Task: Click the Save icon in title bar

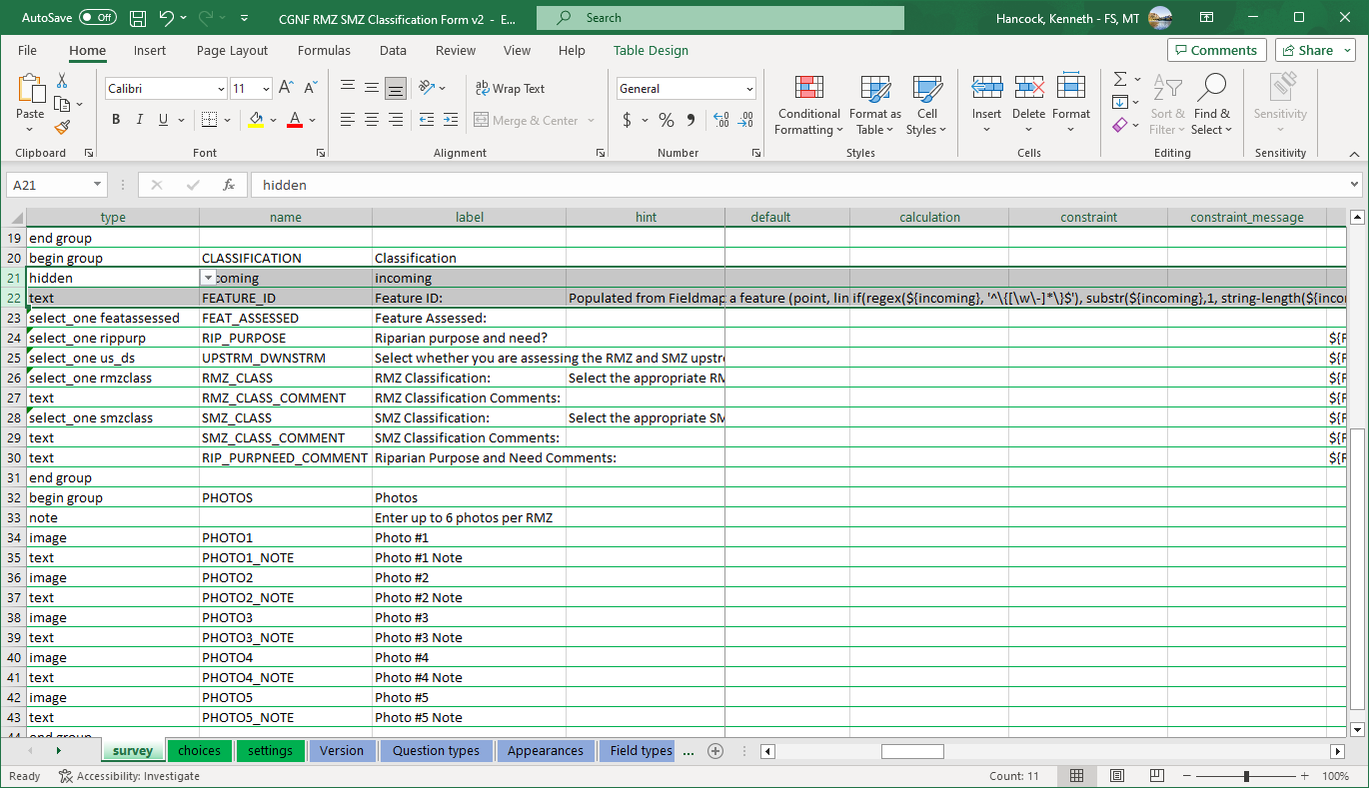Action: click(138, 18)
